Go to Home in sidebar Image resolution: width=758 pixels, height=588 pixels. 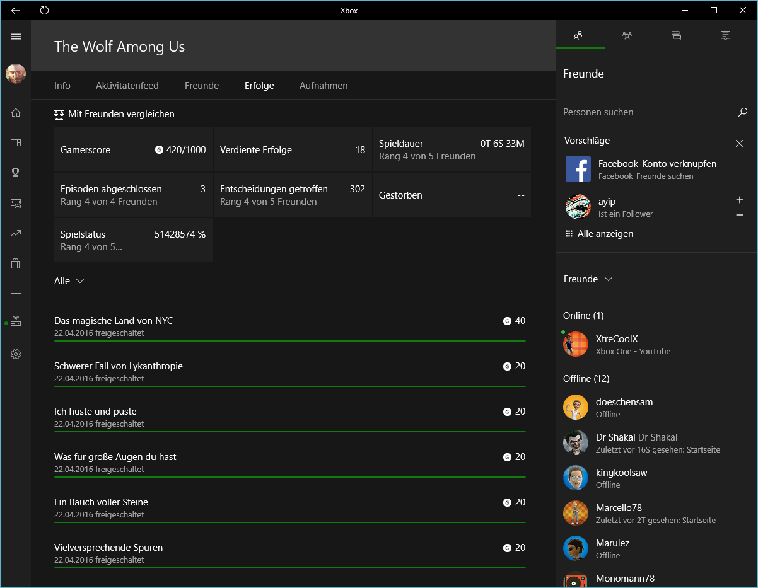click(x=16, y=112)
